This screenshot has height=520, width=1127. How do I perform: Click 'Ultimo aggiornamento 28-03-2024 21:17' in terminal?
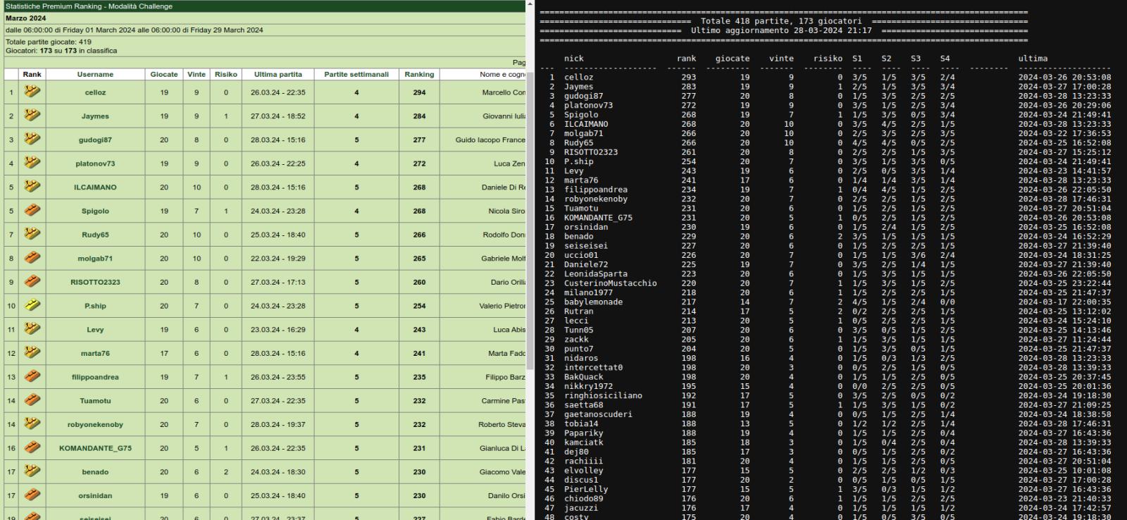tap(781, 30)
